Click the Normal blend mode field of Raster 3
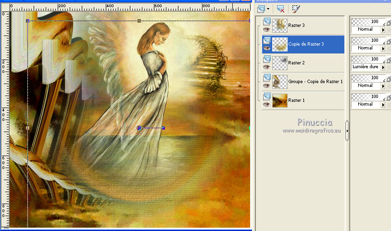The height and width of the screenshot is (231, 391). (x=366, y=29)
